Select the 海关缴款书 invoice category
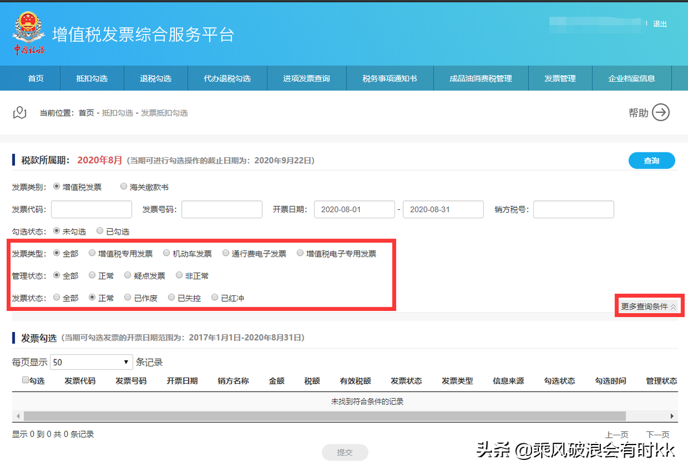This screenshot has height=472, width=688. (x=124, y=186)
